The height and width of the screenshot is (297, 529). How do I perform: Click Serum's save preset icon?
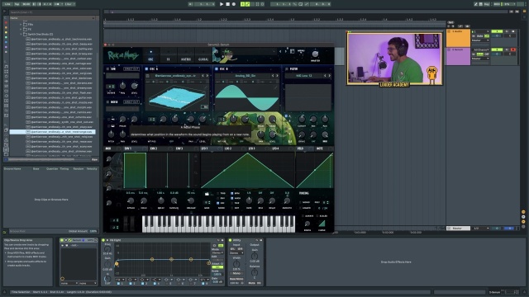coord(292,51)
